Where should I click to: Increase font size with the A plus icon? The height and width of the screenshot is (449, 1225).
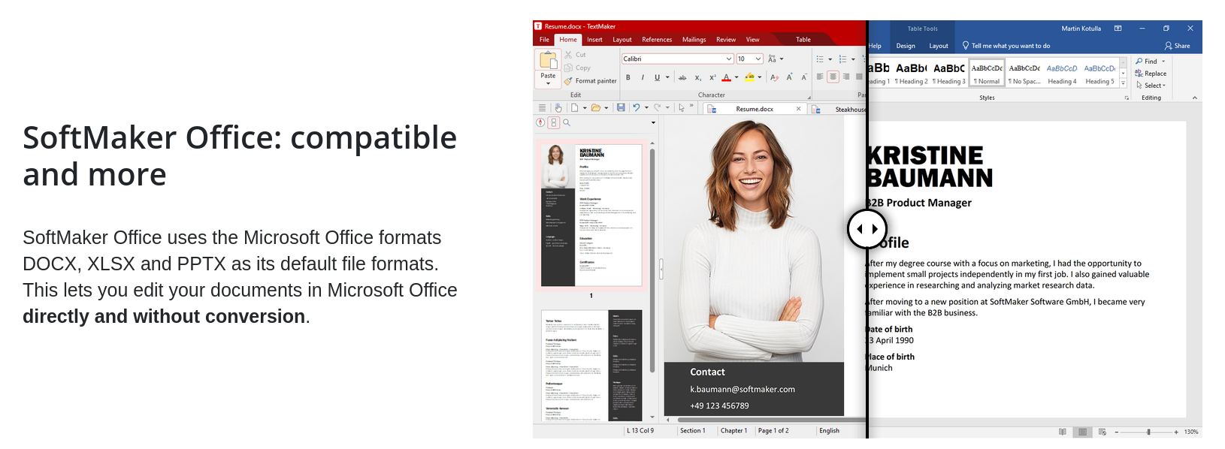tap(789, 77)
